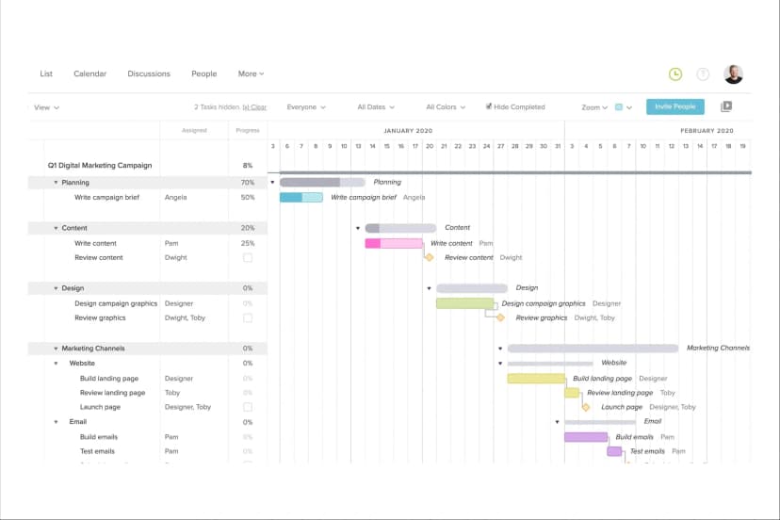Image resolution: width=780 pixels, height=520 pixels.
Task: Open the video tutorial icon beside Invite People
Action: pyautogui.click(x=726, y=106)
